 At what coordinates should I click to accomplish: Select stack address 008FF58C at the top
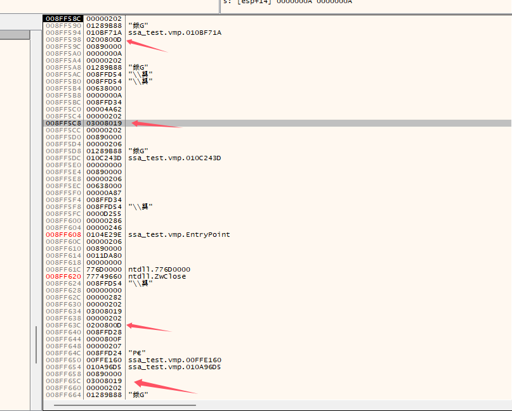[x=63, y=18]
